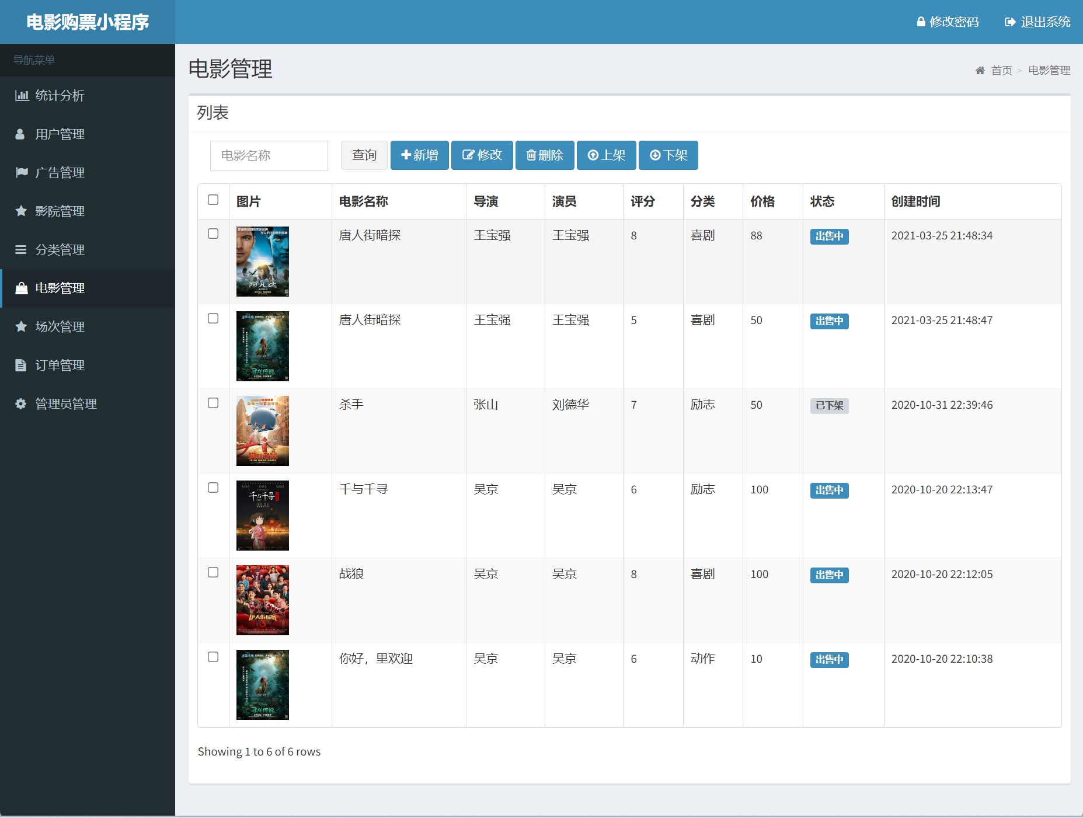Click the lock icon next to 修改密码

pyautogui.click(x=921, y=22)
